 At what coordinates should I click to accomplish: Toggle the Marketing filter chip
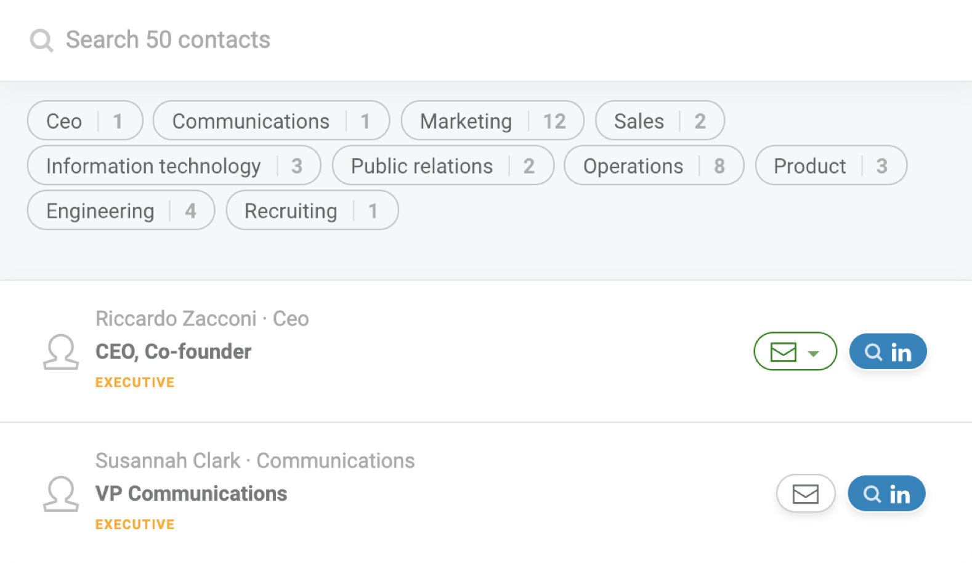[x=492, y=121]
